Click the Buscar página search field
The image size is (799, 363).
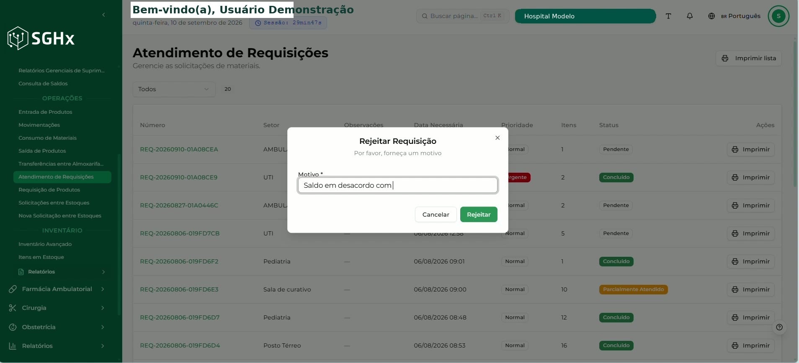tap(463, 16)
